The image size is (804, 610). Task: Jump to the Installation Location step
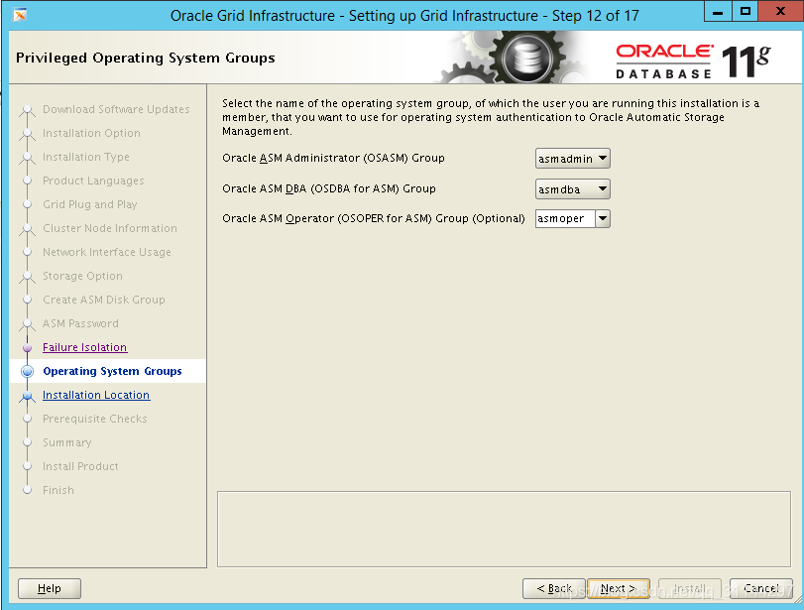point(96,395)
